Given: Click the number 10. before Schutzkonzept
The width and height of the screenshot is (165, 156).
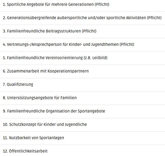Looking at the screenshot, I should pyautogui.click(x=6, y=124).
